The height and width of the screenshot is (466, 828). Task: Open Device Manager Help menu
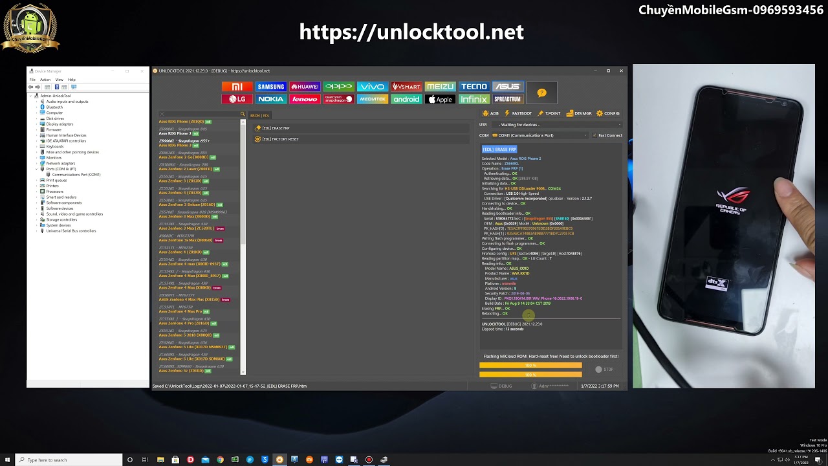pos(72,80)
